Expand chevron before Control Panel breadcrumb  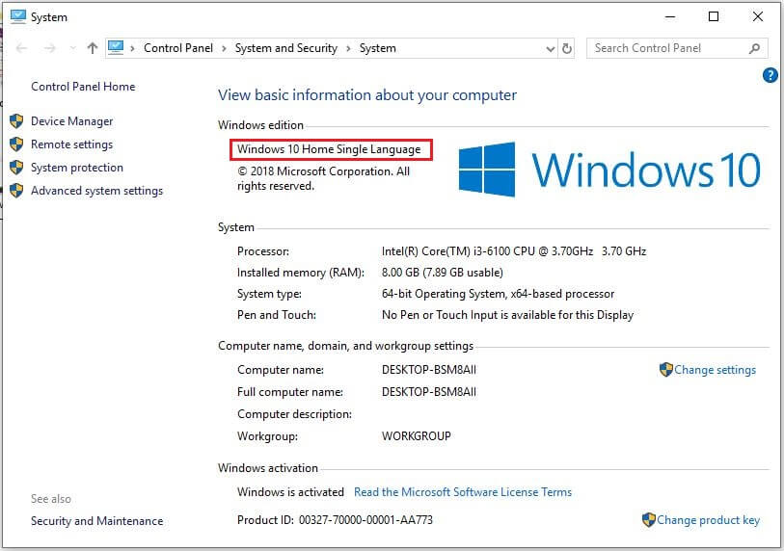tap(132, 48)
